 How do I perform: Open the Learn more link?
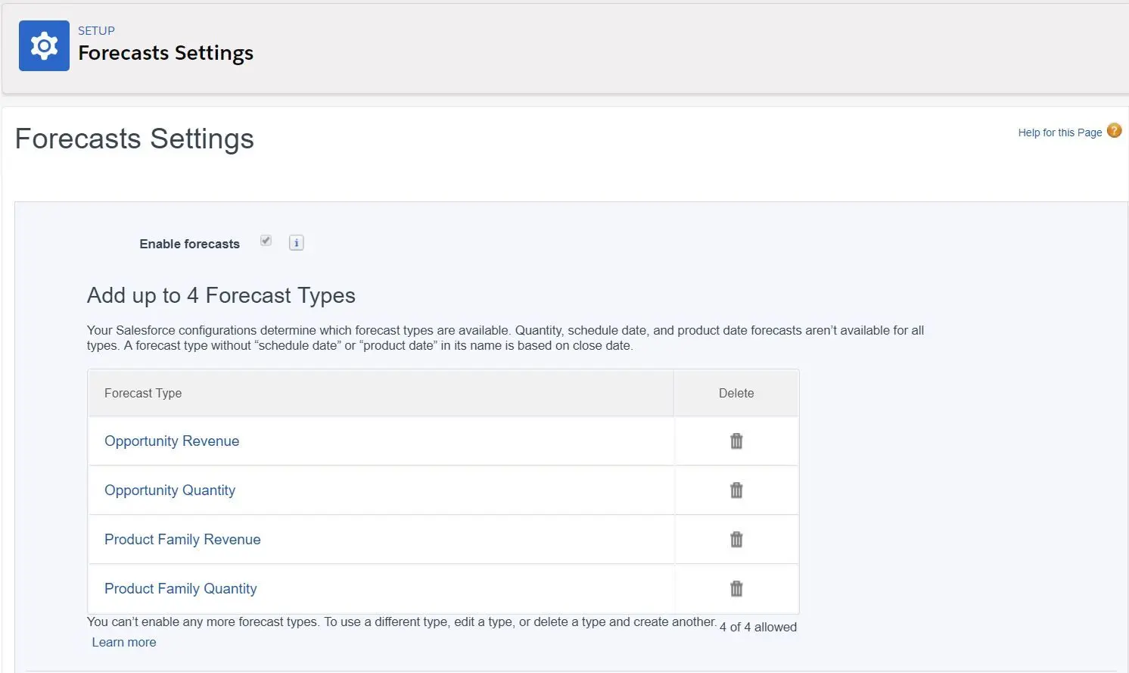(x=124, y=642)
